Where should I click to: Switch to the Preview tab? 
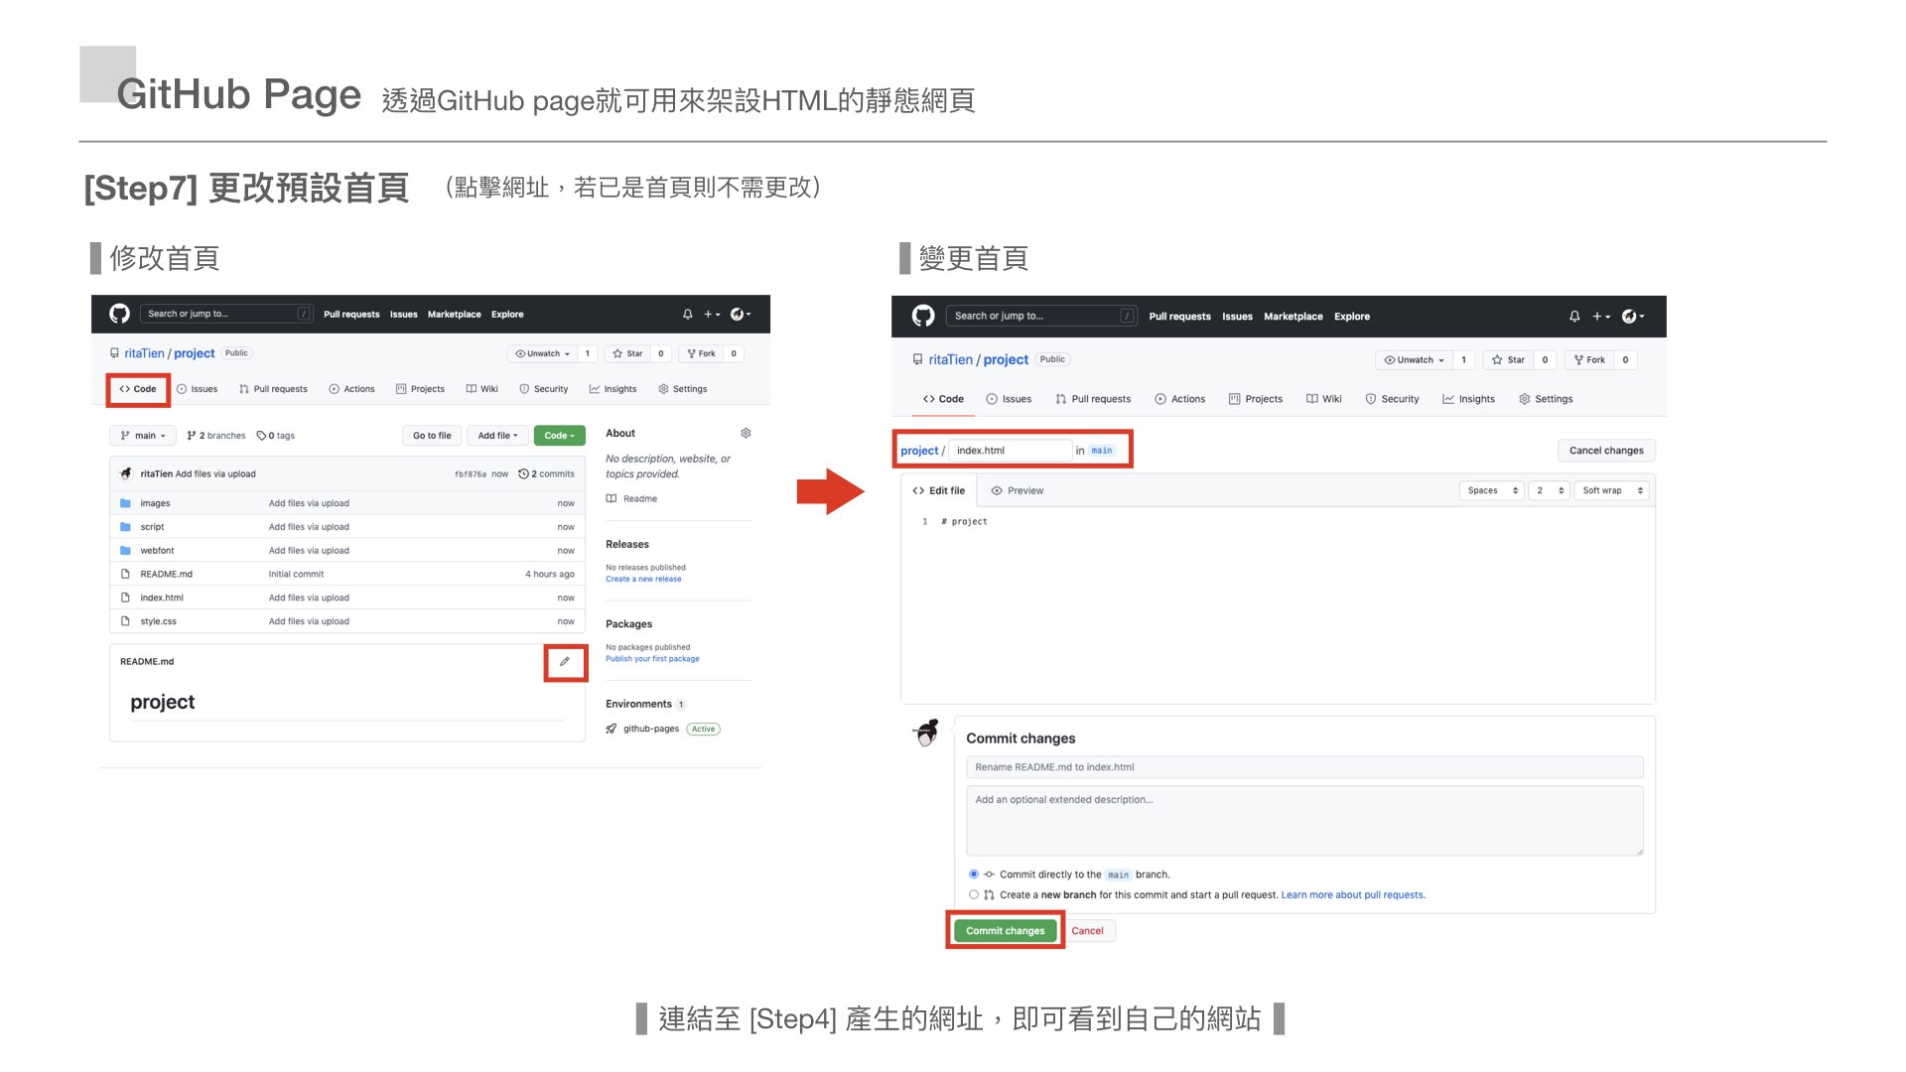click(1018, 491)
